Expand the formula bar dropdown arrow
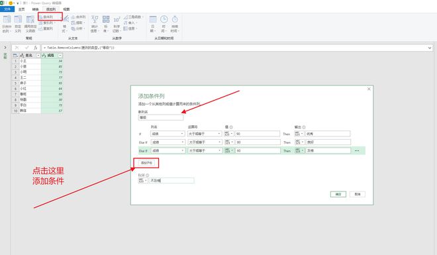Image resolution: width=437 pixels, height=255 pixels. pos(430,48)
